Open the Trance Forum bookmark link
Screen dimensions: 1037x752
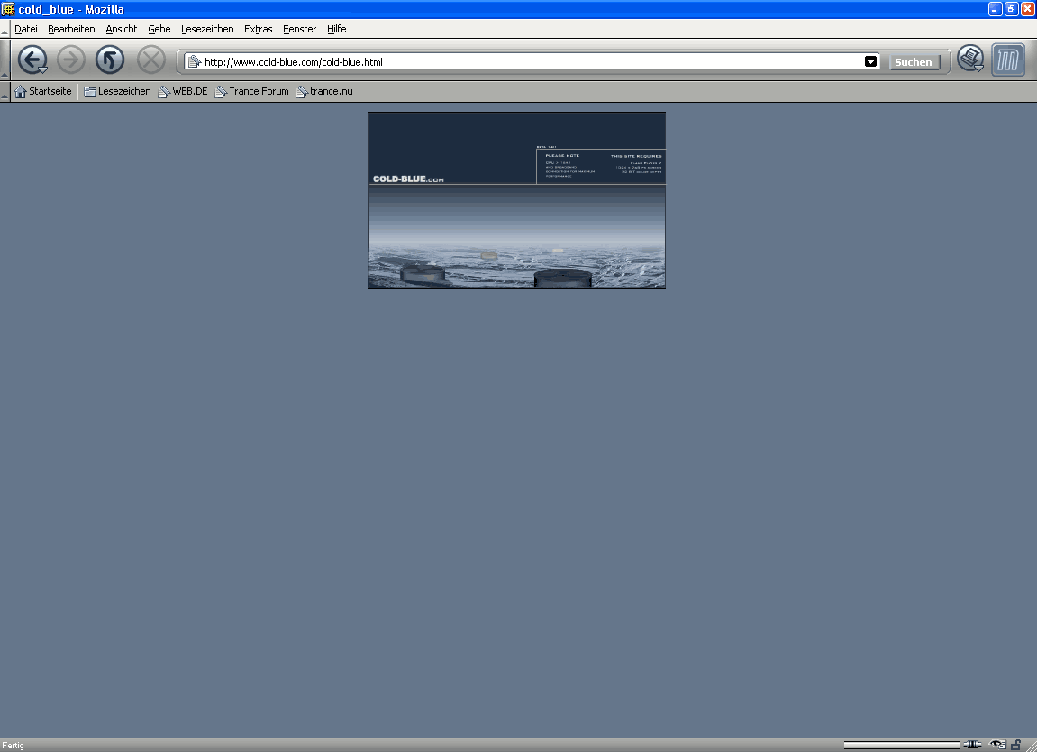tap(251, 91)
